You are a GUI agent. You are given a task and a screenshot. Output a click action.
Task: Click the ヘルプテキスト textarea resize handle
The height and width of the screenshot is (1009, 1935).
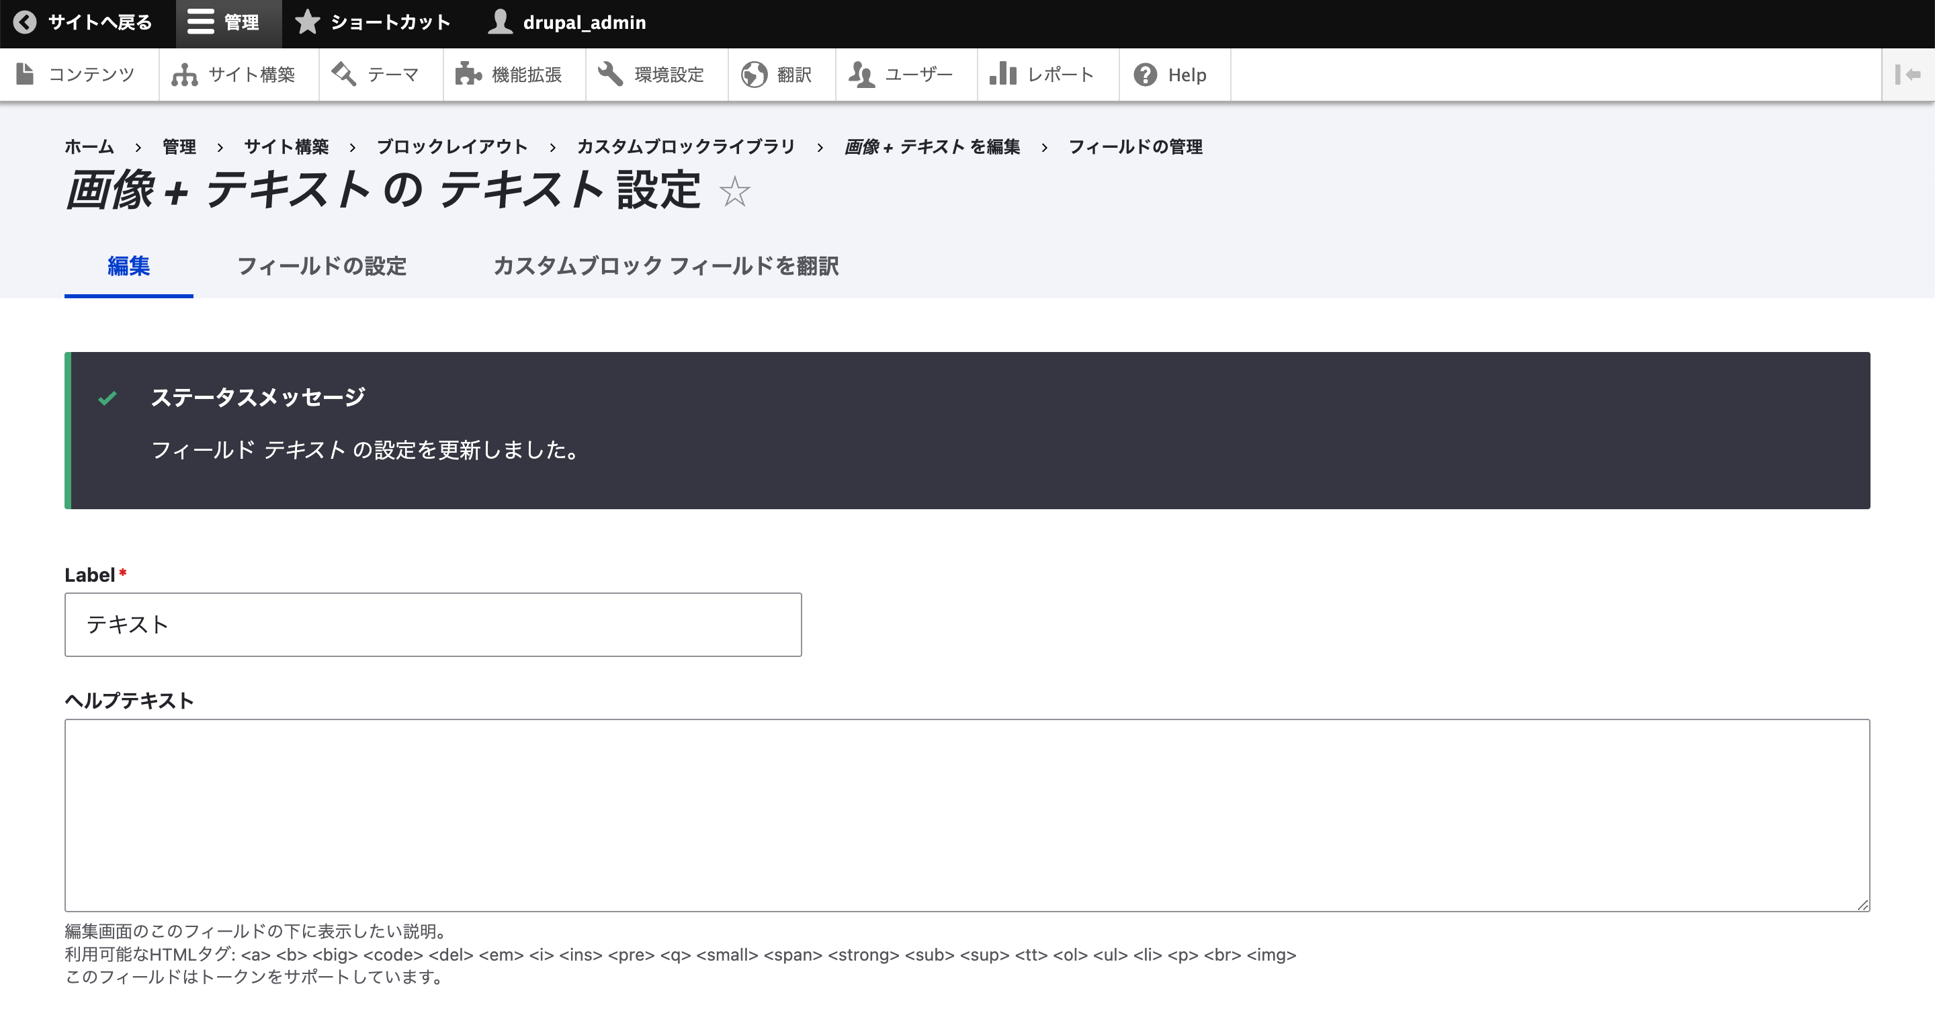(x=1863, y=905)
